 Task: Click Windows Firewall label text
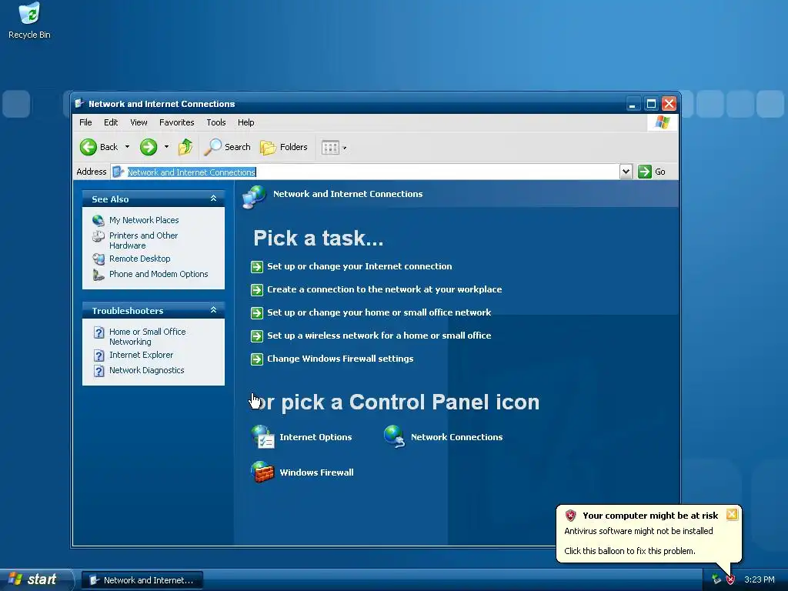tap(316, 472)
